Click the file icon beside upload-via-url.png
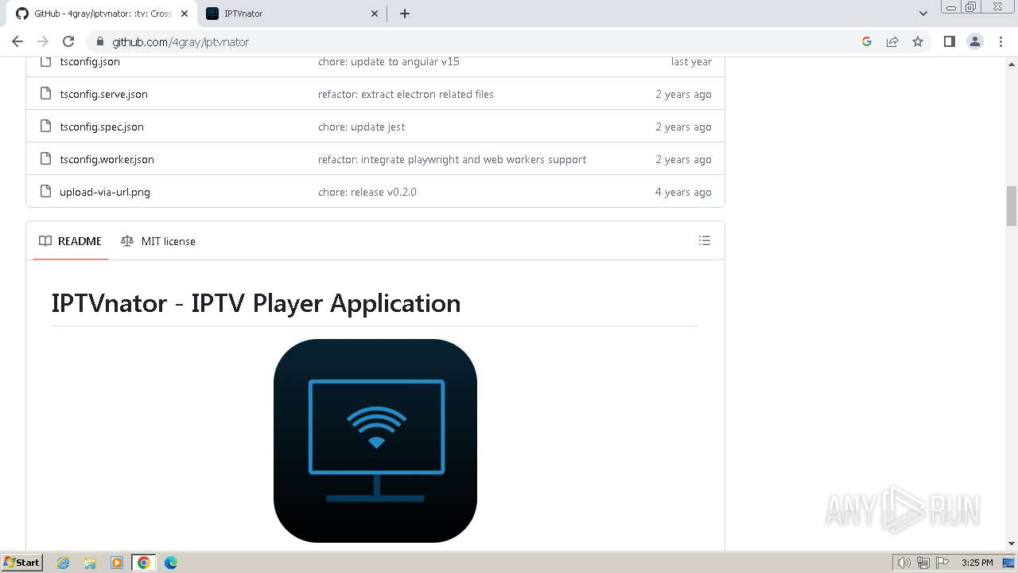1018x573 pixels. pos(45,192)
